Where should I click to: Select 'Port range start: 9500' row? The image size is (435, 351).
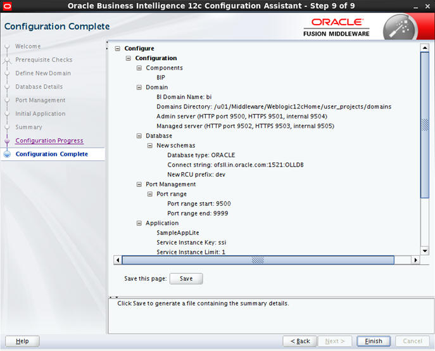[199, 203]
